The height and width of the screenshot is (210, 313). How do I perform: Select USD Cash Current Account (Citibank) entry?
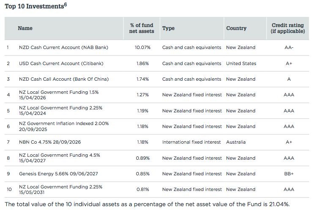pos(61,63)
